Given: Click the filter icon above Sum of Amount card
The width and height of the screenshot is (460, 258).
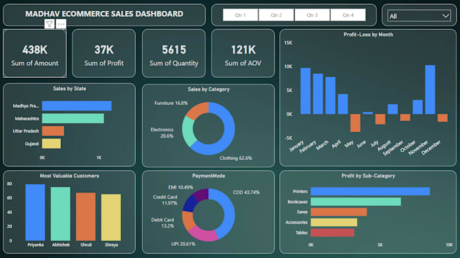Looking at the screenshot, I should (x=49, y=24).
